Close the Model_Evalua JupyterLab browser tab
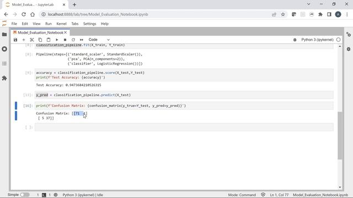Viewport: 353px width, 198px height. pyautogui.click(x=64, y=4)
